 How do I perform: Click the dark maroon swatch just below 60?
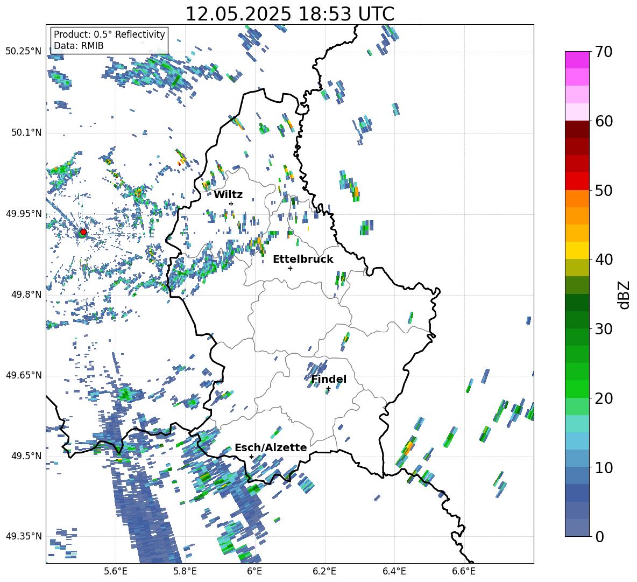point(577,129)
